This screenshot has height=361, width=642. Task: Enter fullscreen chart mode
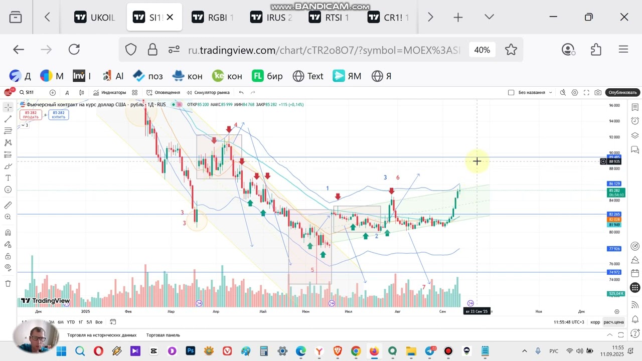(586, 92)
